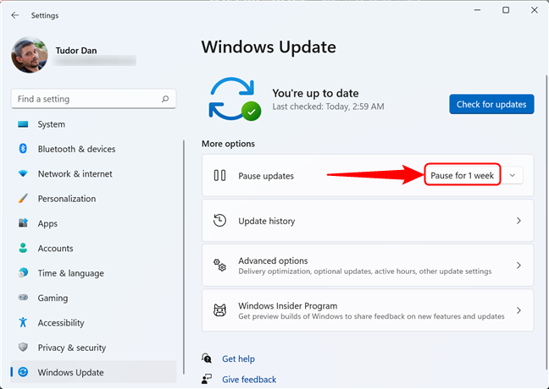Click the More options heading

click(x=228, y=144)
